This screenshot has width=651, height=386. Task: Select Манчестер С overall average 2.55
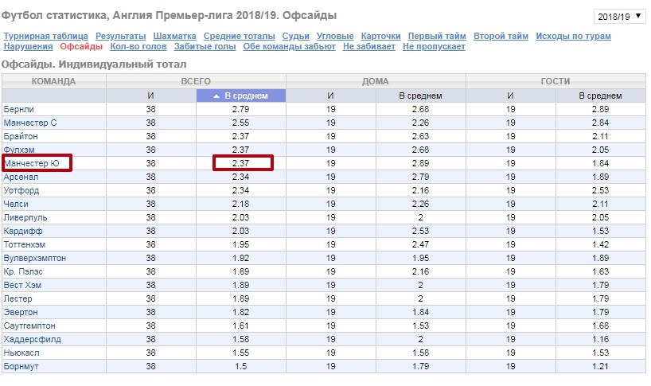coord(241,123)
